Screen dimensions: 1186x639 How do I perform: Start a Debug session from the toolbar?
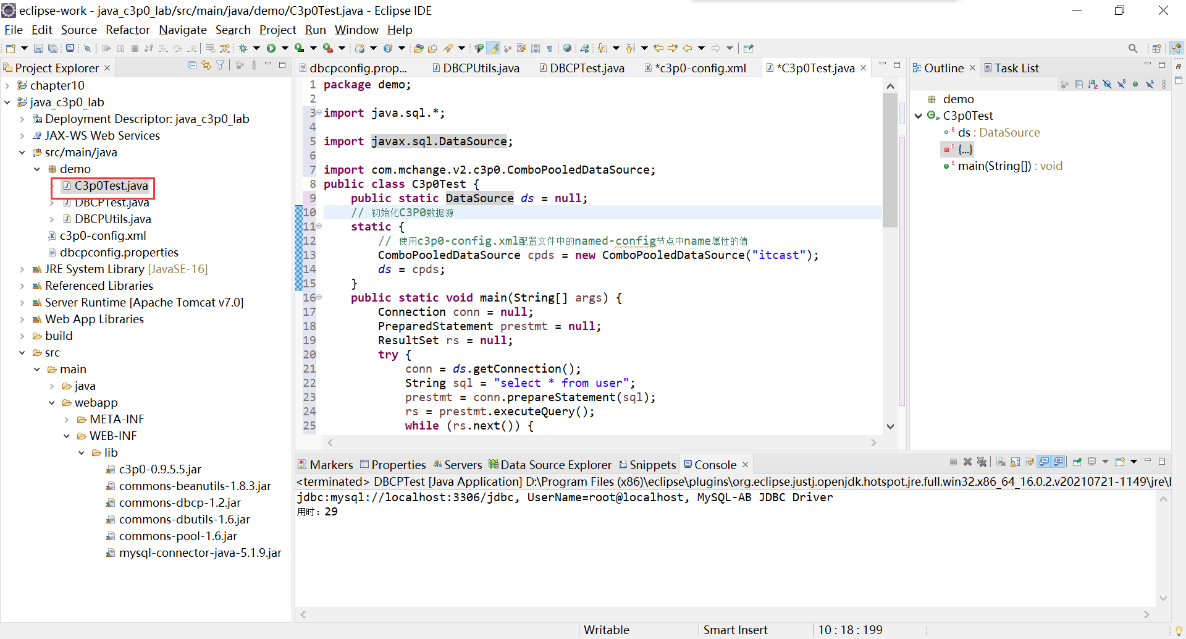pos(243,48)
